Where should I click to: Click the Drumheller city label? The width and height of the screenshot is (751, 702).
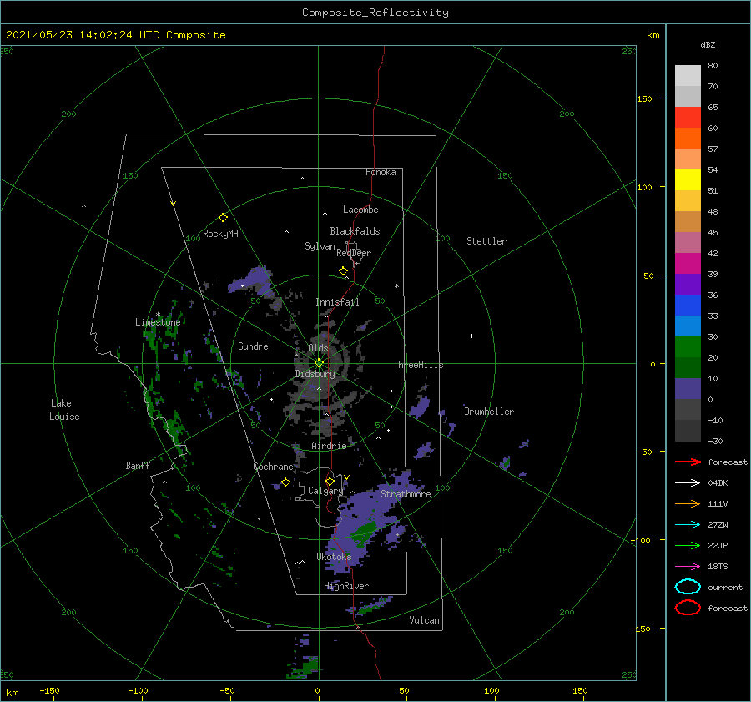(x=489, y=412)
